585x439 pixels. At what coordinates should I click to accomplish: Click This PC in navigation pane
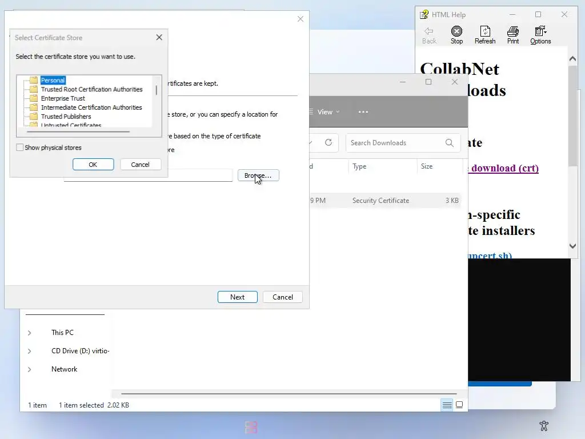tap(62, 332)
